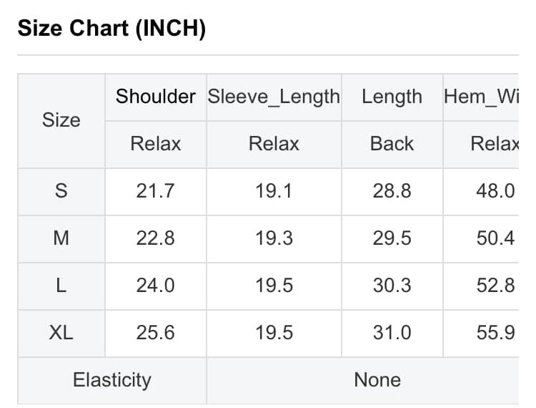Screen dimensions: 536x408
Task: Select the Relax subheader under Shoulder
Action: (x=156, y=145)
